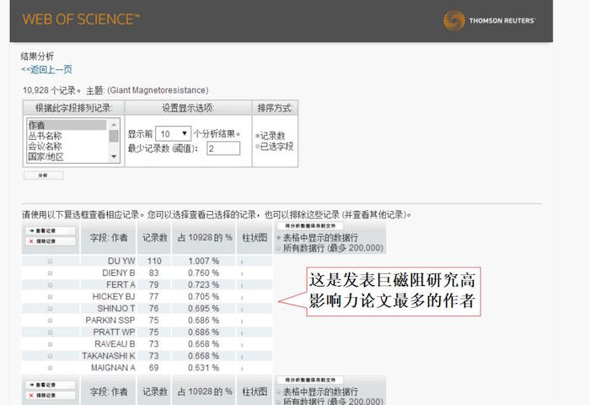Click percentage value 0.760 %
The image size is (590, 405).
click(204, 273)
